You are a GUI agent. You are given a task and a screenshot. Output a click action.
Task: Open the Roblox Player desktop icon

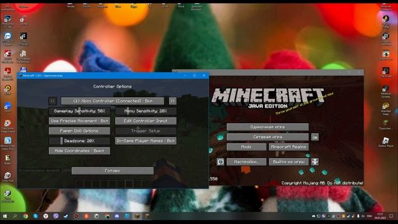click(386, 142)
